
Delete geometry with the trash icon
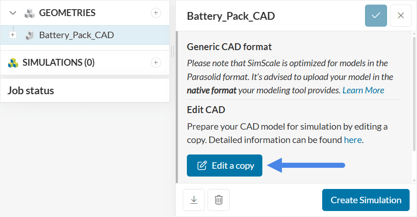click(x=219, y=200)
